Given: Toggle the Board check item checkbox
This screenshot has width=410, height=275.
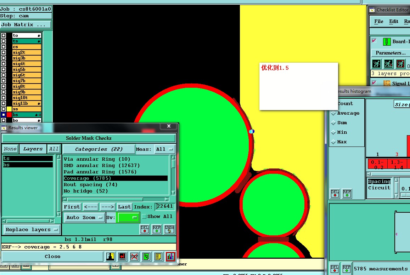Looking at the screenshot, I should click(x=374, y=40).
